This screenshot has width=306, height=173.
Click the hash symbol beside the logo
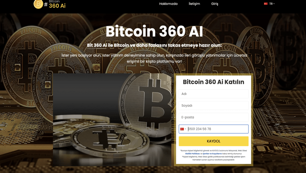[x=46, y=5]
